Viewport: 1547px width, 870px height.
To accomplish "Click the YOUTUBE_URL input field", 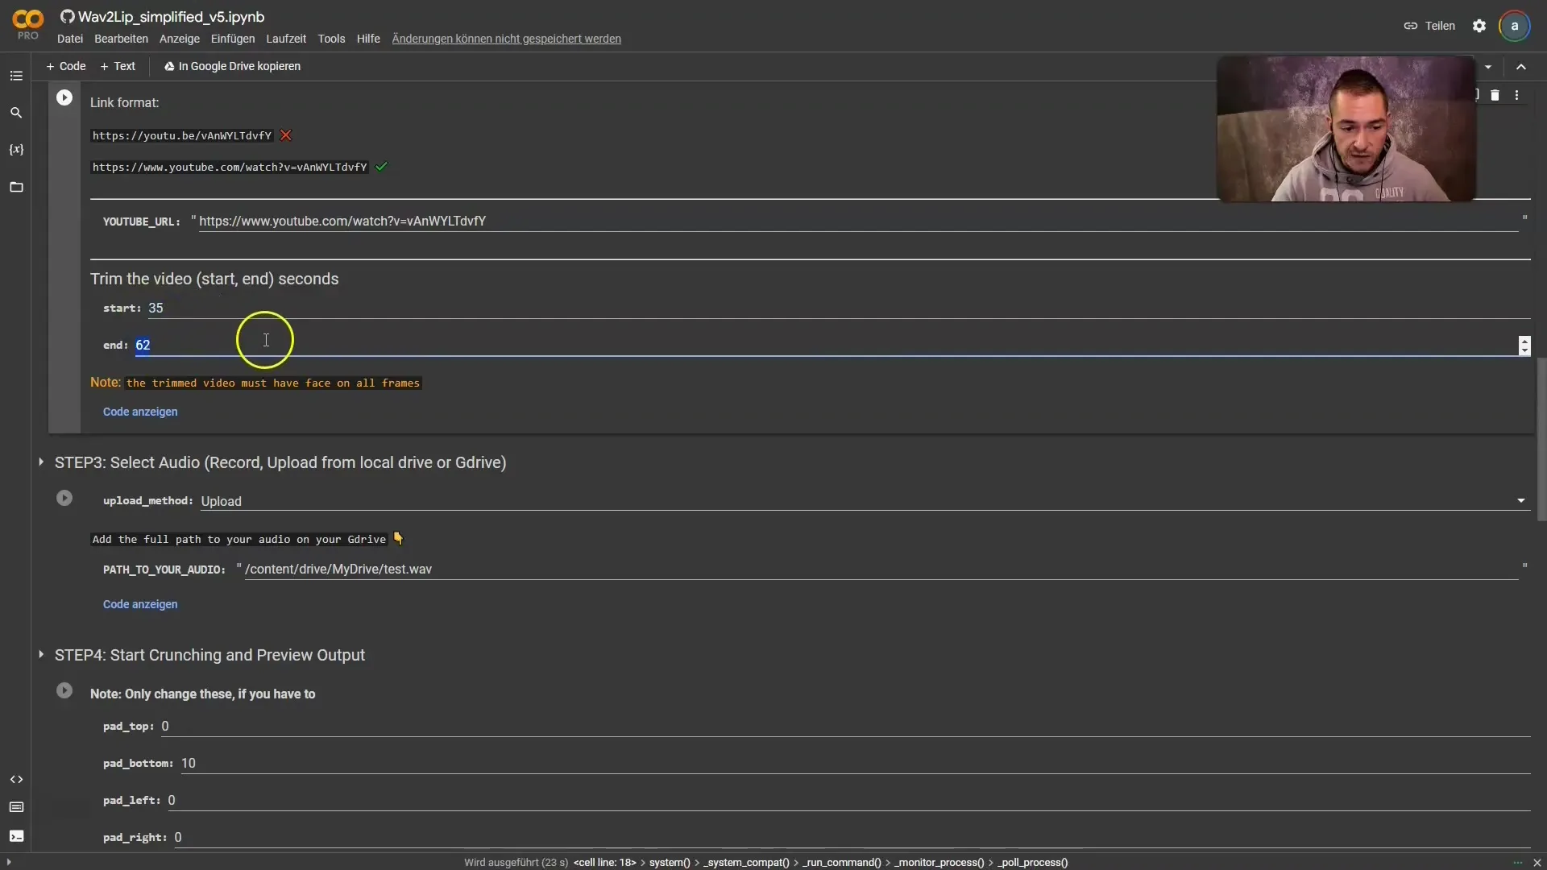I will [858, 221].
